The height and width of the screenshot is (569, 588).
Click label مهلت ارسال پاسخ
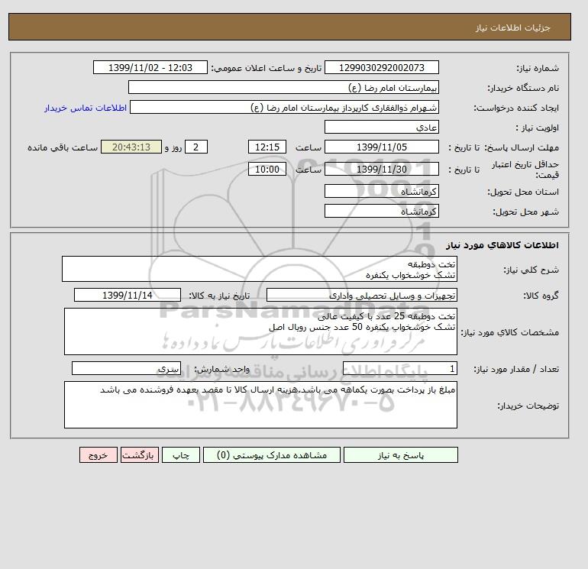coord(522,147)
